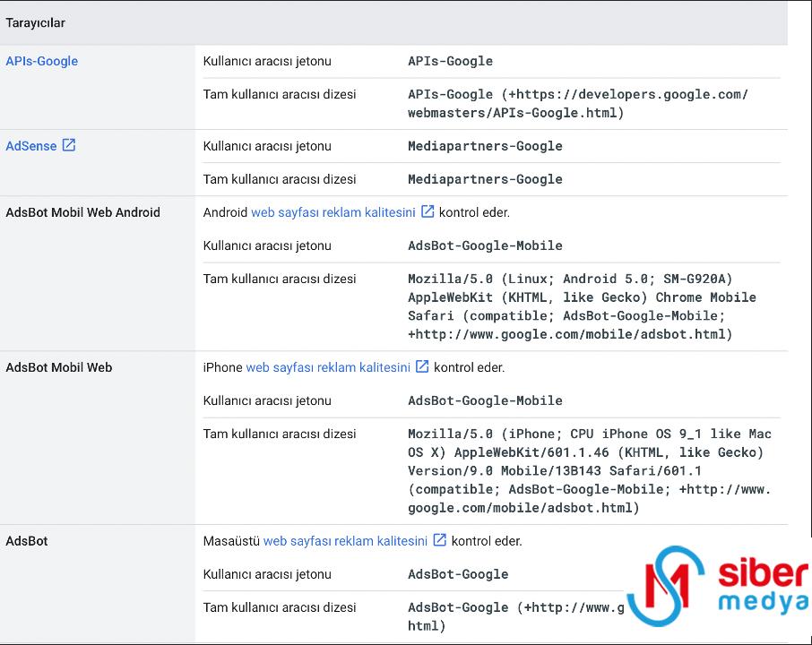Click external-link icon in the Masaüstü row
The width and height of the screenshot is (812, 645).
pos(440,540)
